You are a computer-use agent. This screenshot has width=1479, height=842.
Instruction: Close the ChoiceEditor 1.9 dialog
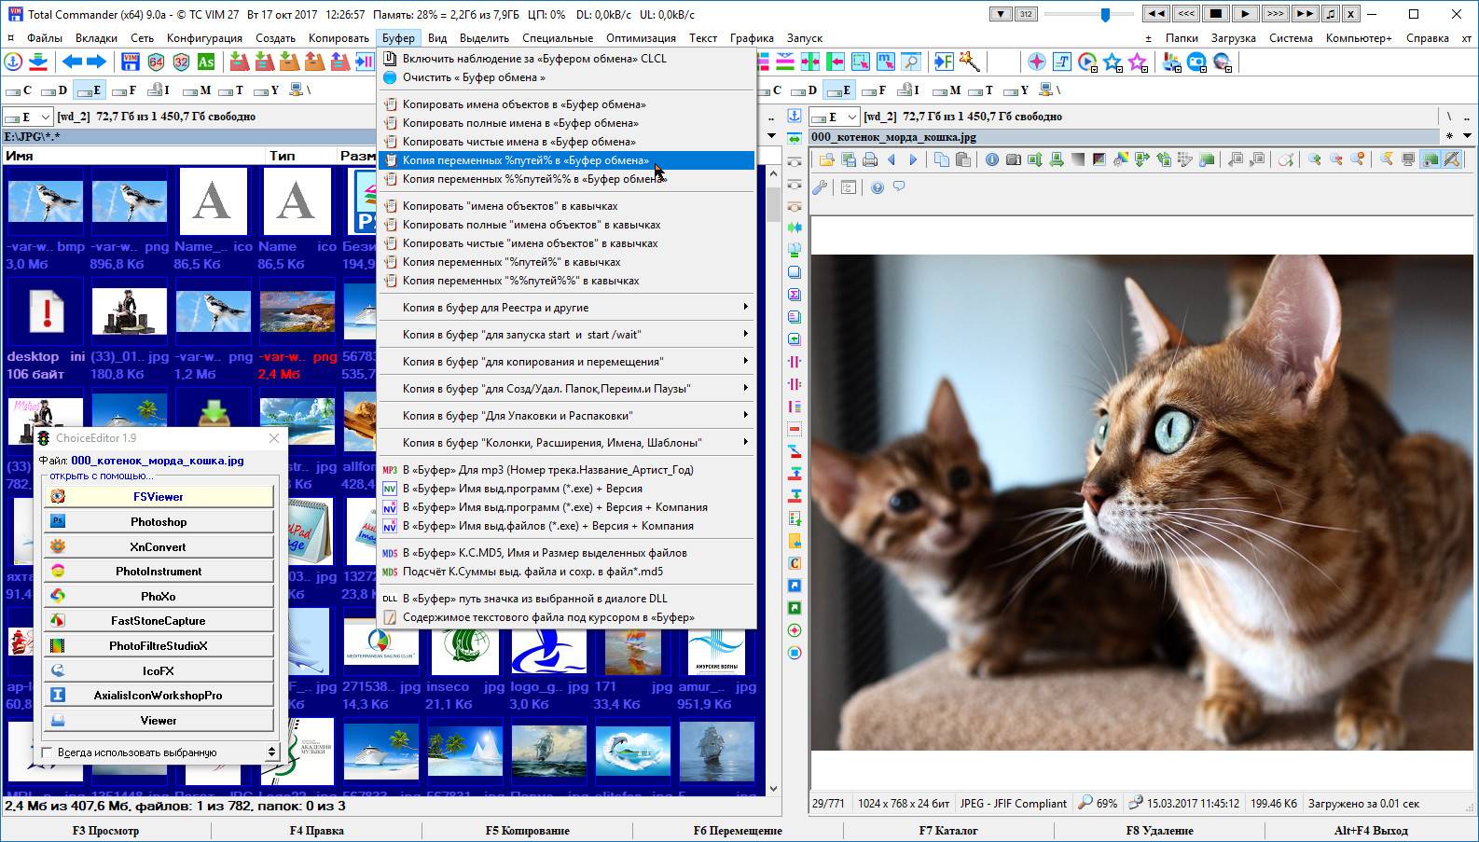click(274, 438)
